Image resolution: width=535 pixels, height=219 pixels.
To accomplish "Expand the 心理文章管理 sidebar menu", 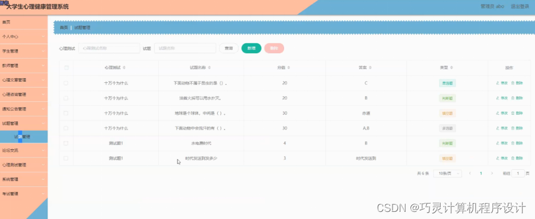I will [24, 80].
